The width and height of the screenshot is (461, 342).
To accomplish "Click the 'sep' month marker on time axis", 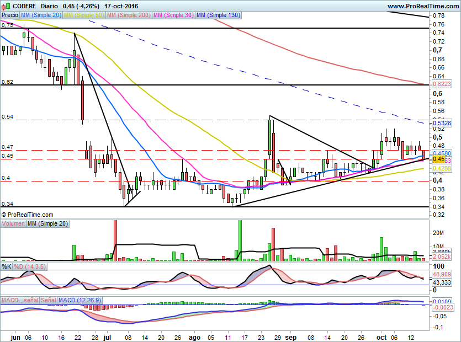I will 290,336.
